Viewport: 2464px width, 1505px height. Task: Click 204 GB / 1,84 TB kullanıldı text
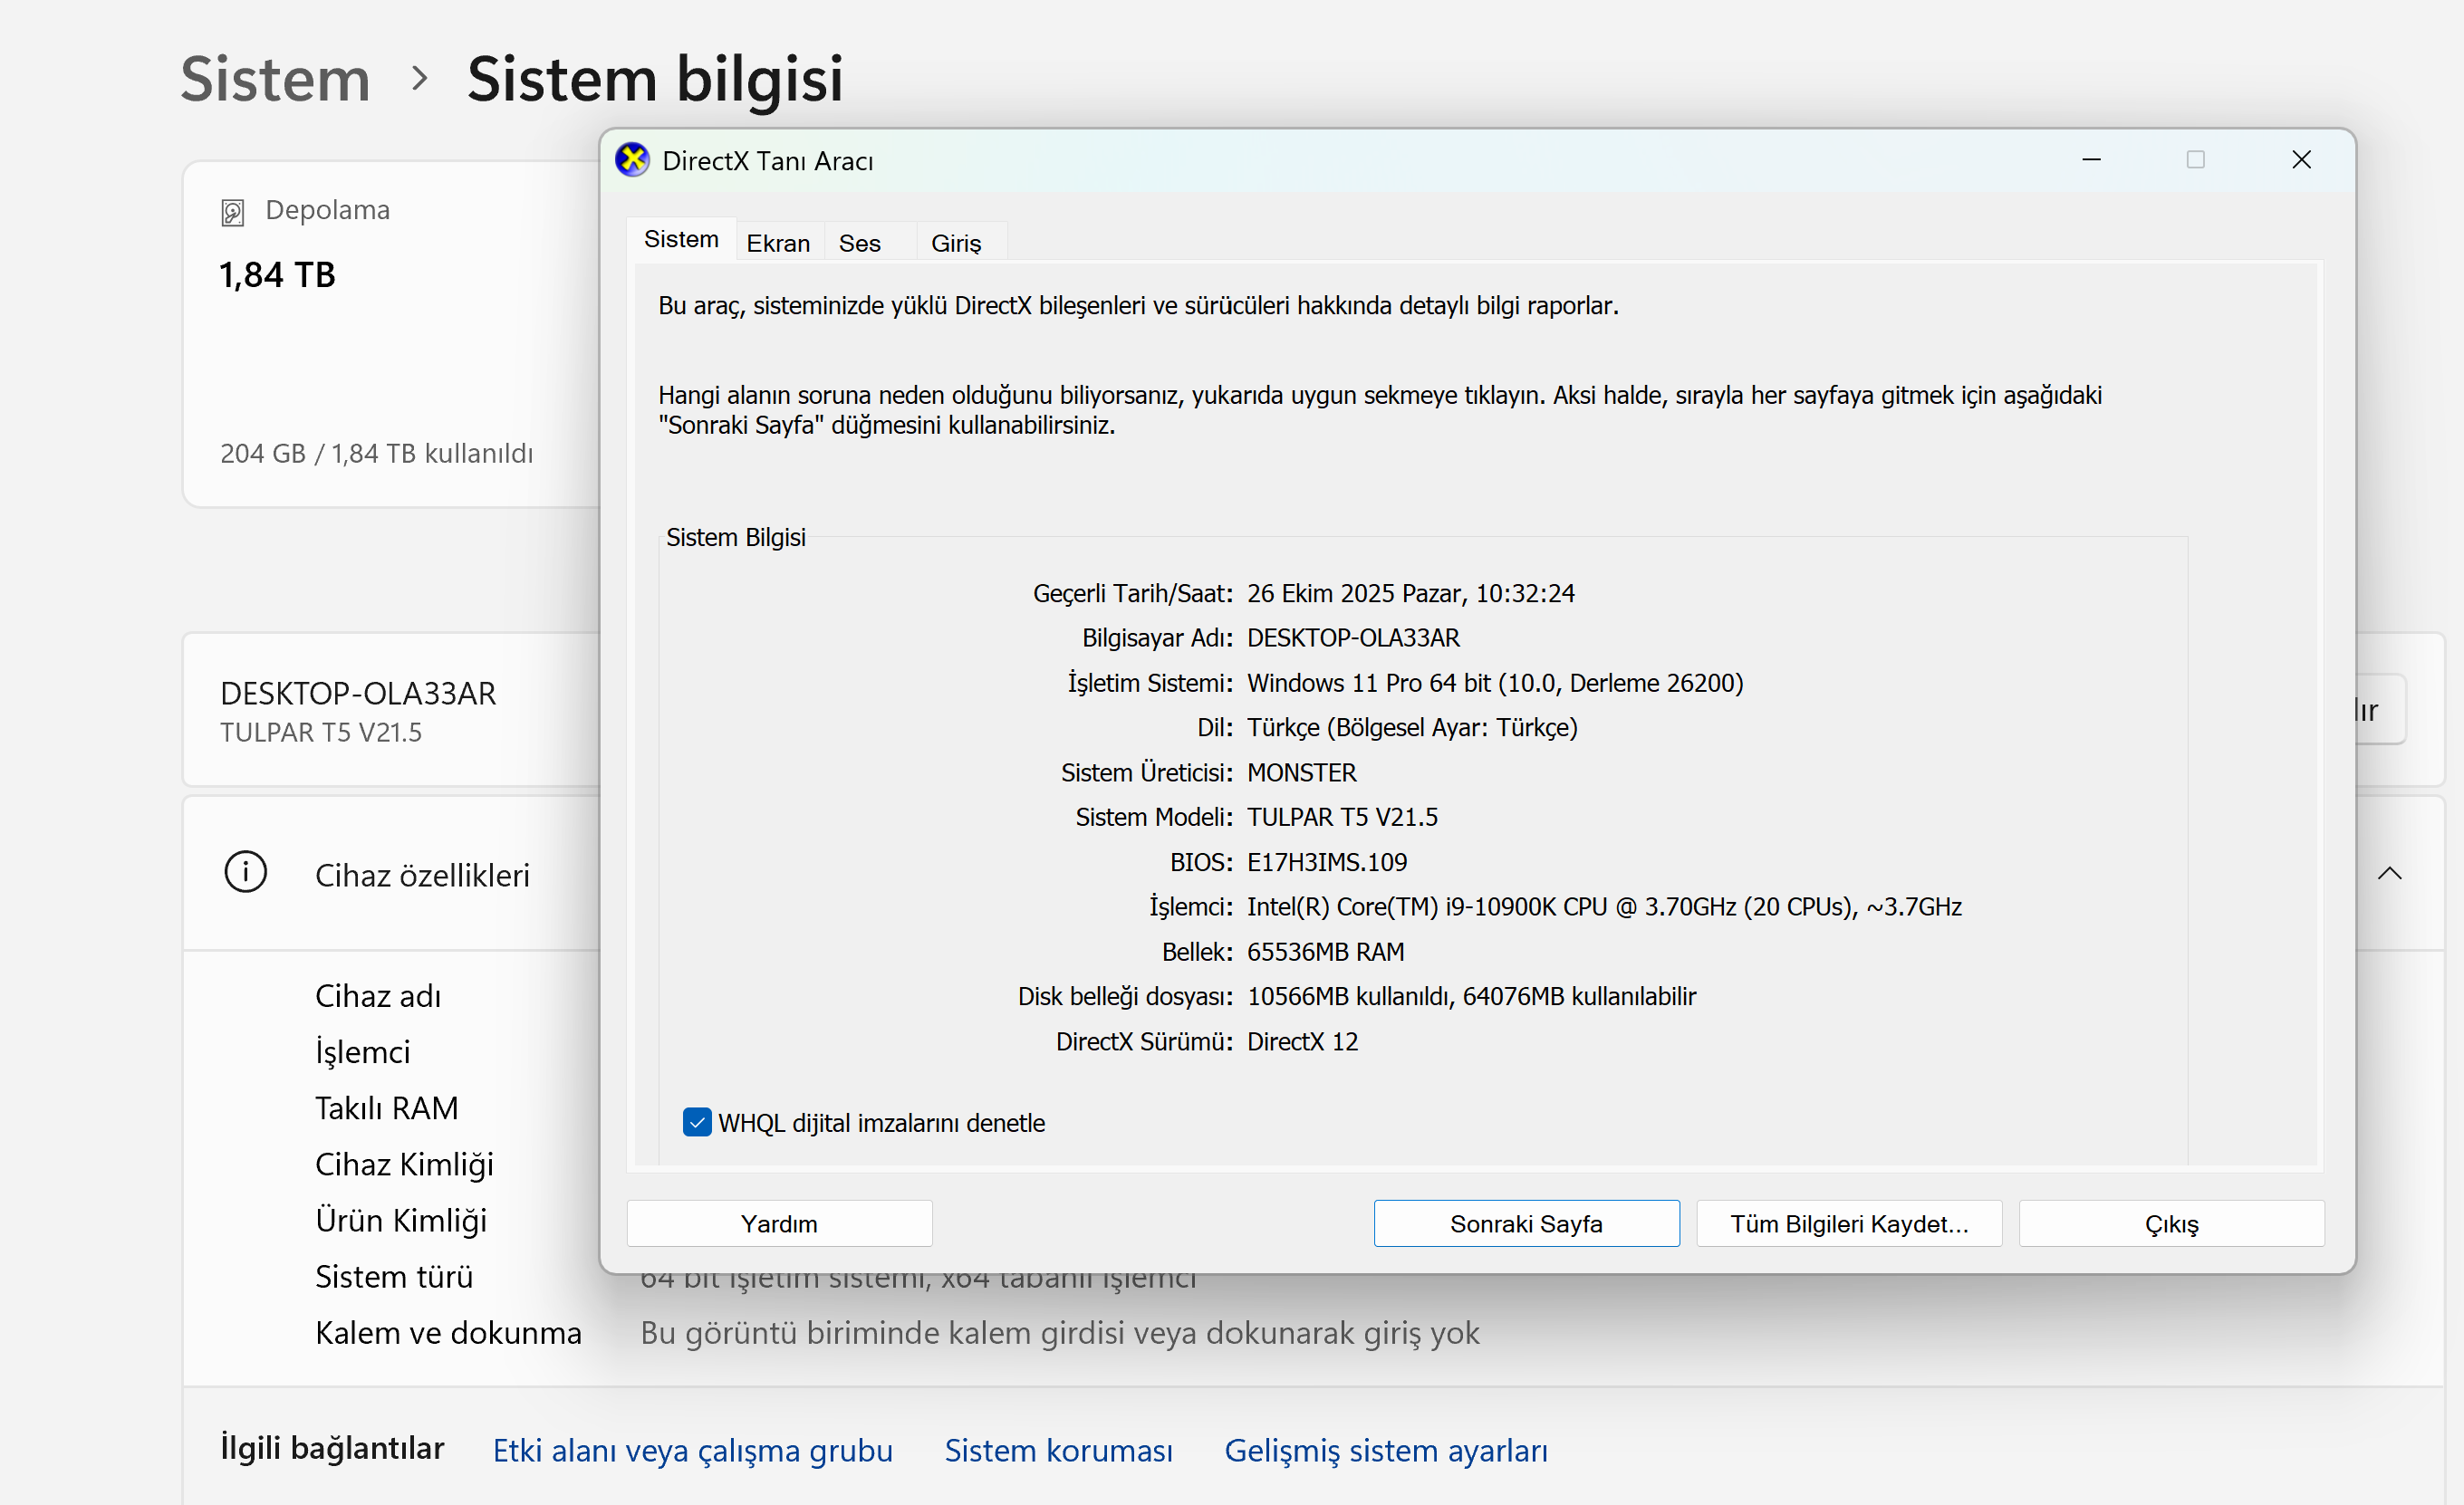click(376, 454)
